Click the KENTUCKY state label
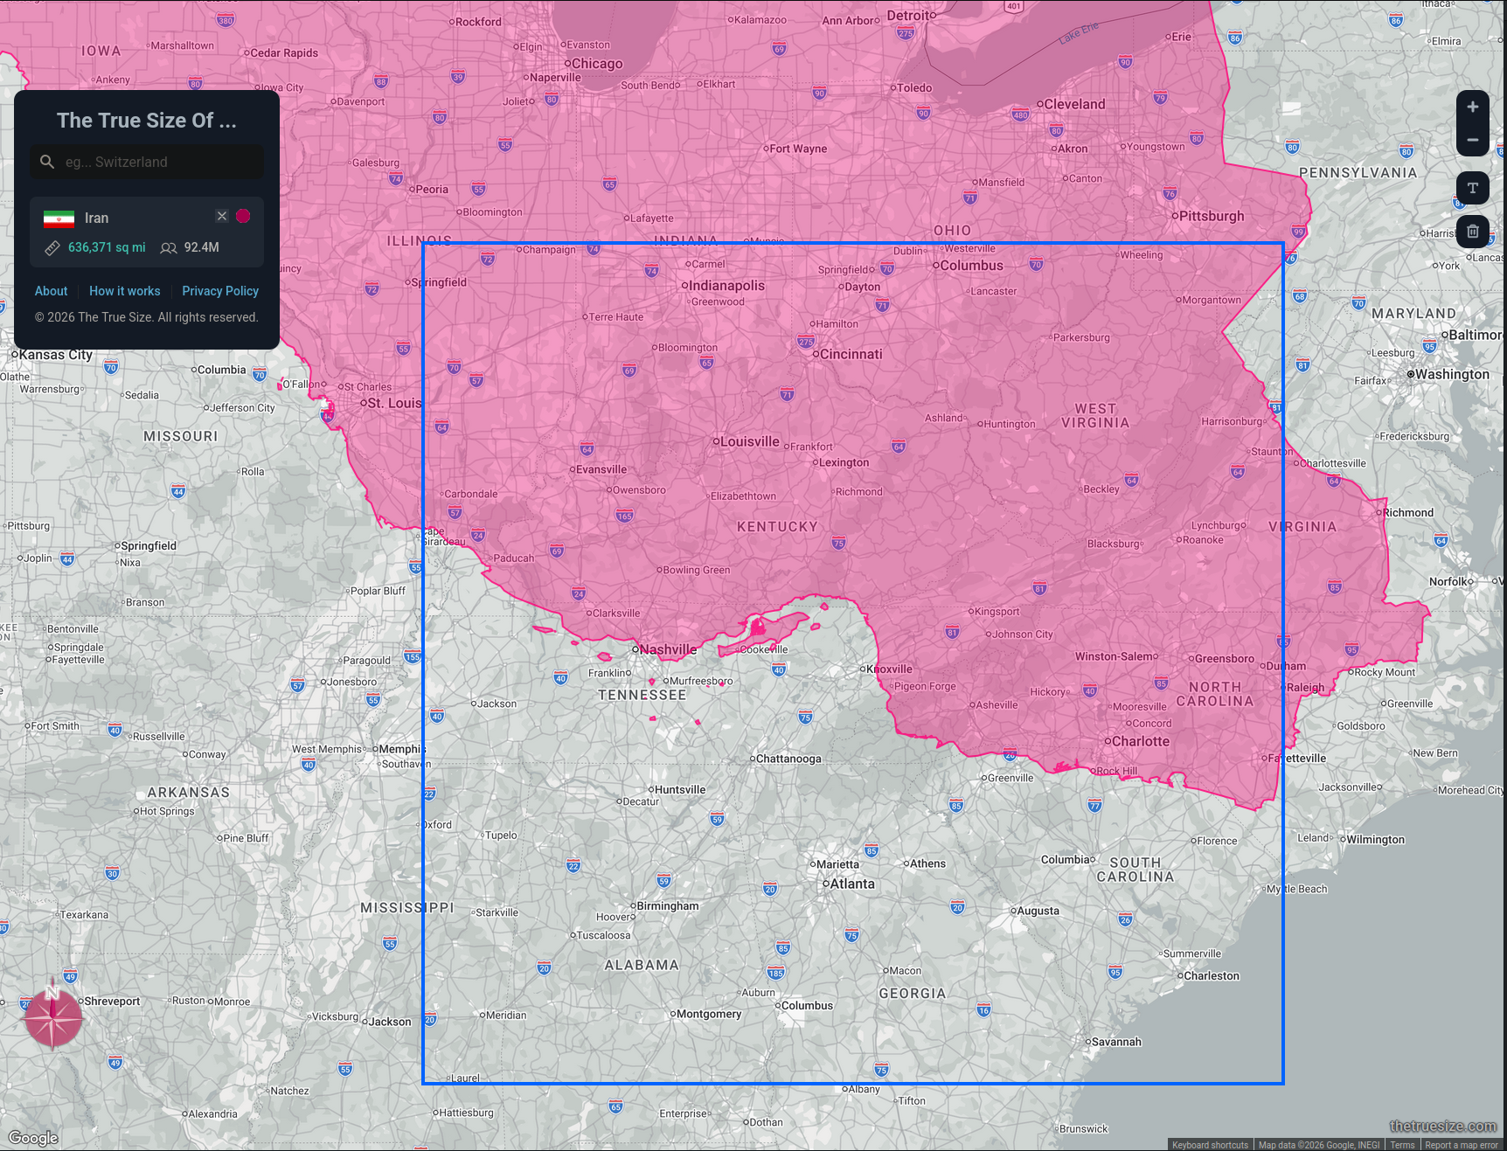 pyautogui.click(x=777, y=527)
